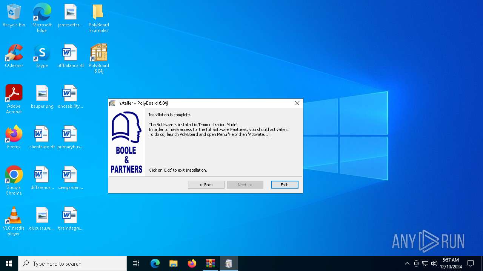The width and height of the screenshot is (483, 271).
Task: Select the offbalance.rtf document
Action: [x=70, y=56]
